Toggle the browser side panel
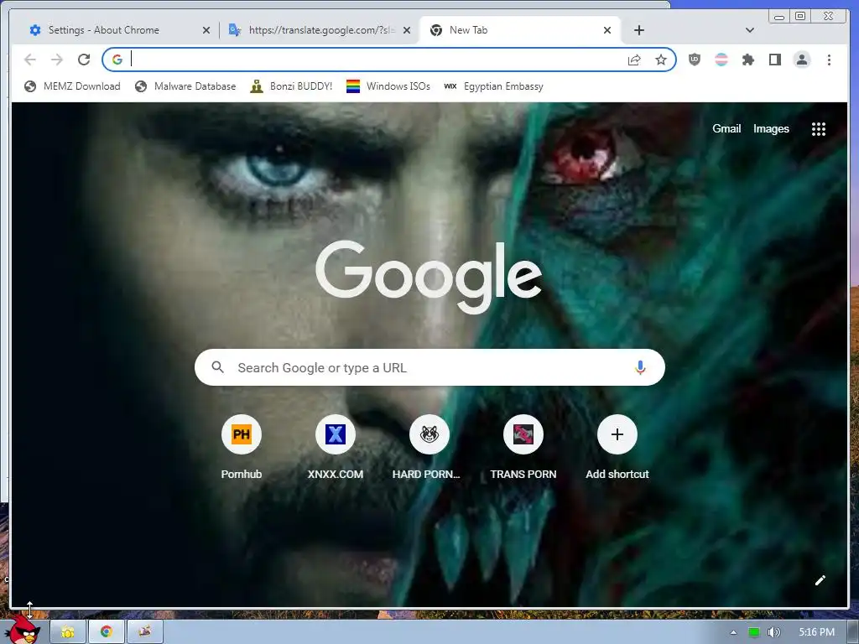859x644 pixels. (x=774, y=60)
